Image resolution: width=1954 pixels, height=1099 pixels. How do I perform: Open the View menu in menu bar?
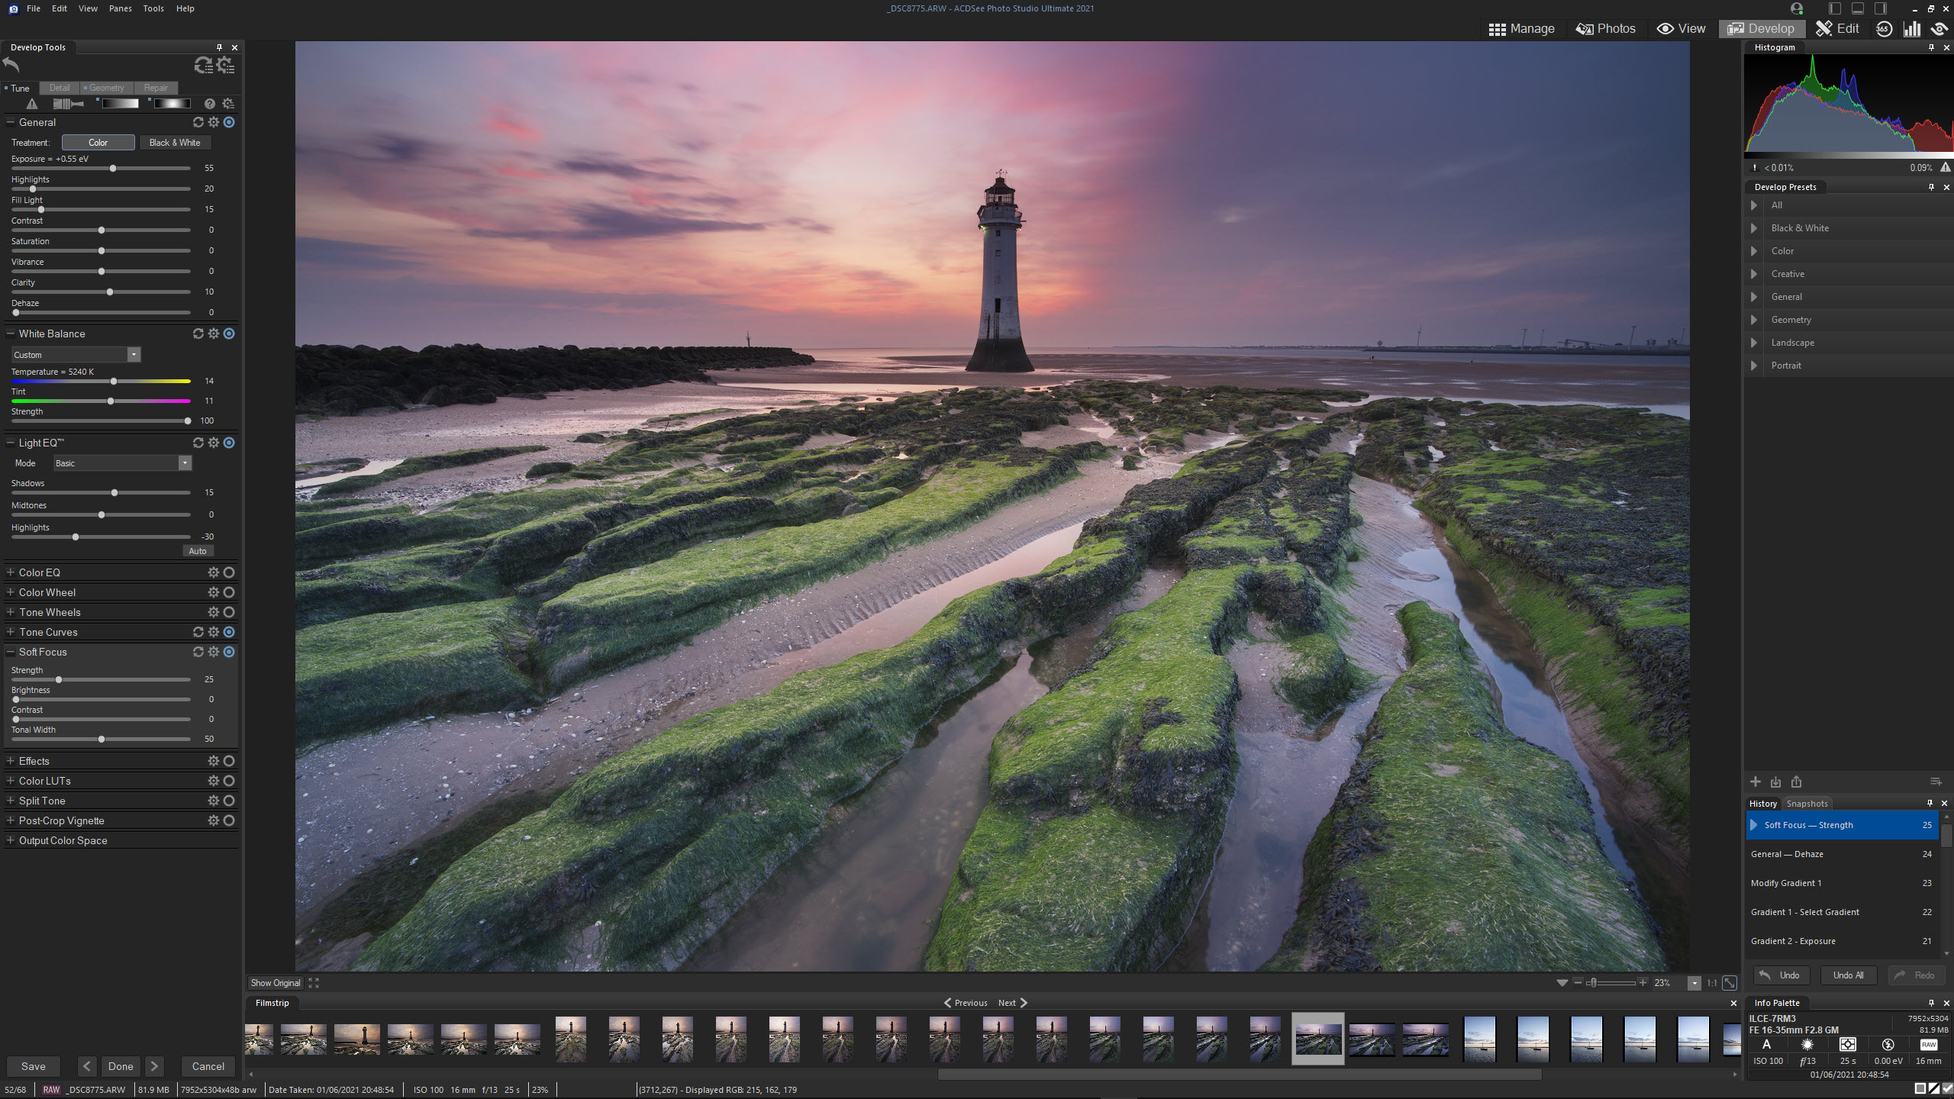click(87, 8)
